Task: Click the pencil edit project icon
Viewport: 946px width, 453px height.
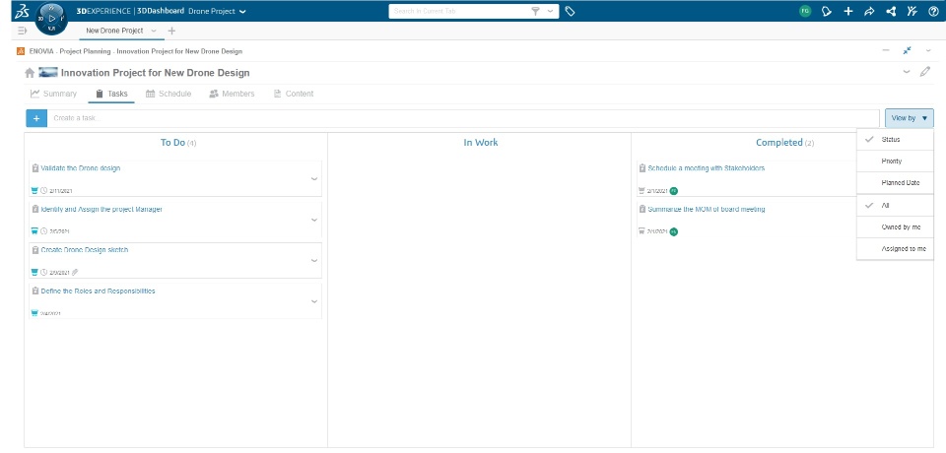Action: (925, 72)
